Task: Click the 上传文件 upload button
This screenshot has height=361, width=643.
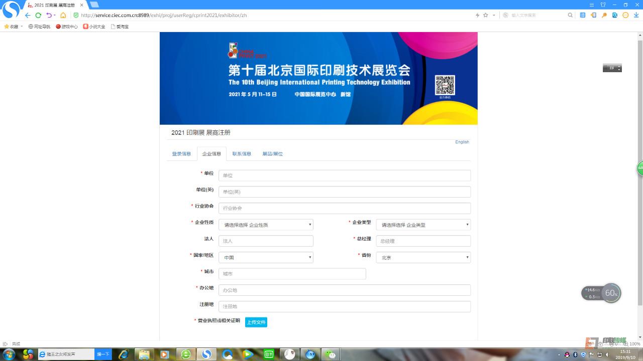Action: tap(256, 322)
